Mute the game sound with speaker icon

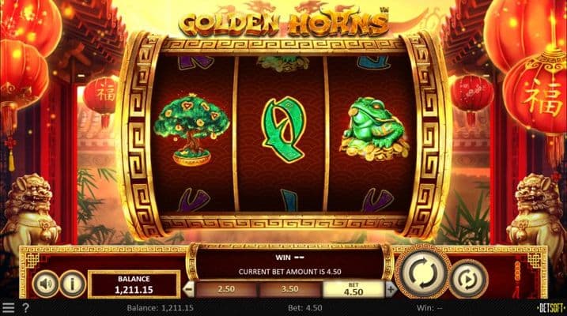coord(45,284)
